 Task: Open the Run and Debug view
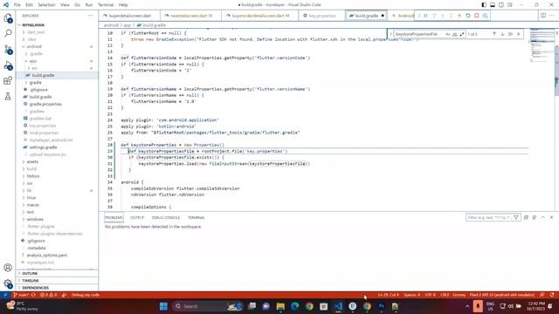tap(8, 65)
